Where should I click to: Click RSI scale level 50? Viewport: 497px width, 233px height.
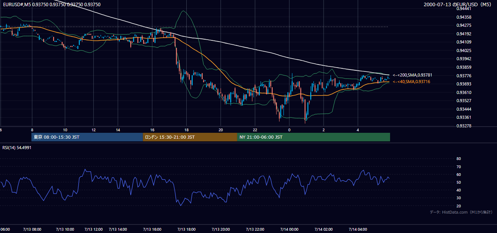[x=458, y=182]
